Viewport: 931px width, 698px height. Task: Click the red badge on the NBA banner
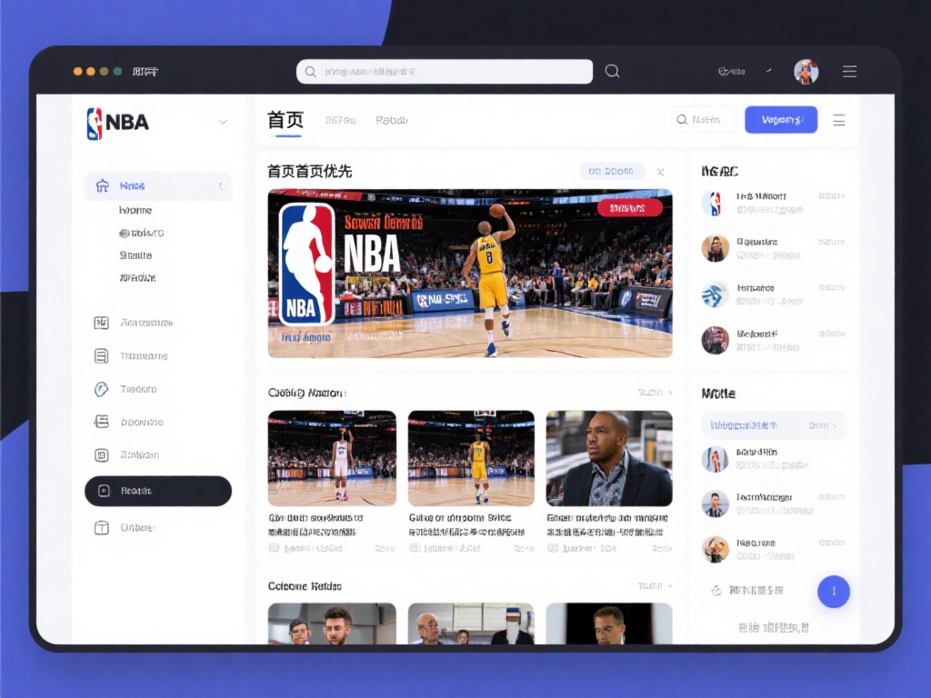(629, 208)
